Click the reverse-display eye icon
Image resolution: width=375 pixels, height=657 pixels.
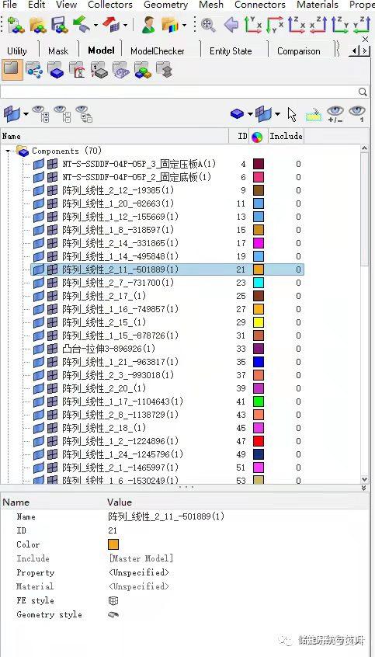tap(84, 113)
